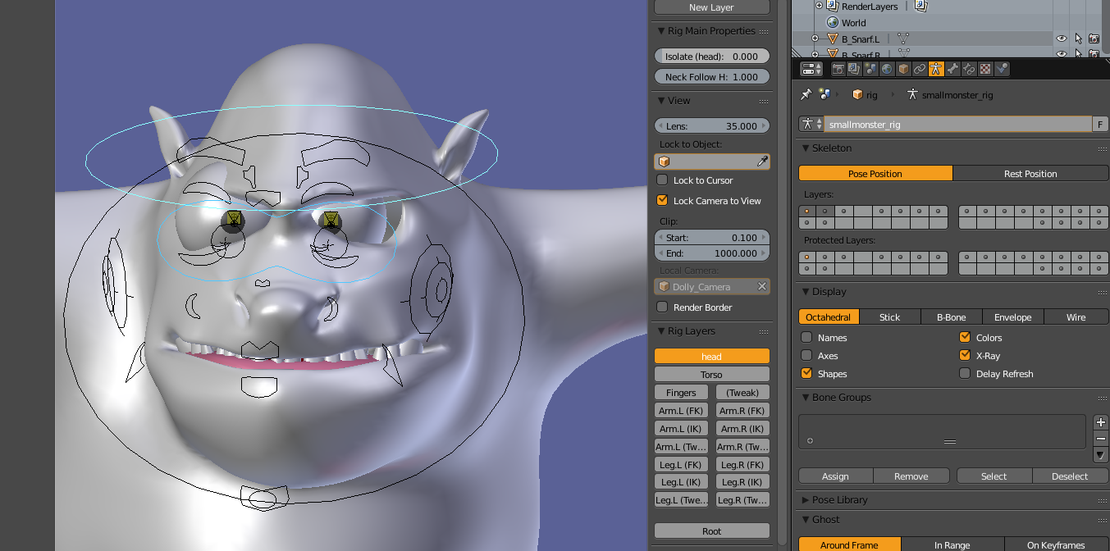This screenshot has height=551, width=1110.
Task: Set bone display to Envelope
Action: coord(1013,317)
